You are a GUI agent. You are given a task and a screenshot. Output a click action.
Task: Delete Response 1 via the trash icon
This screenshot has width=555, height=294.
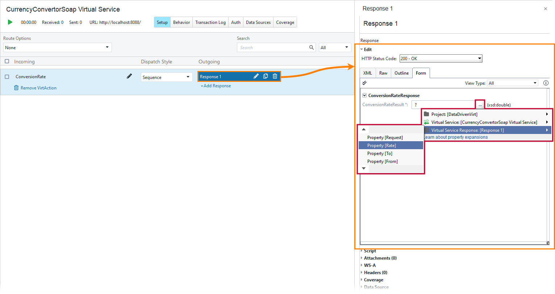click(x=275, y=76)
